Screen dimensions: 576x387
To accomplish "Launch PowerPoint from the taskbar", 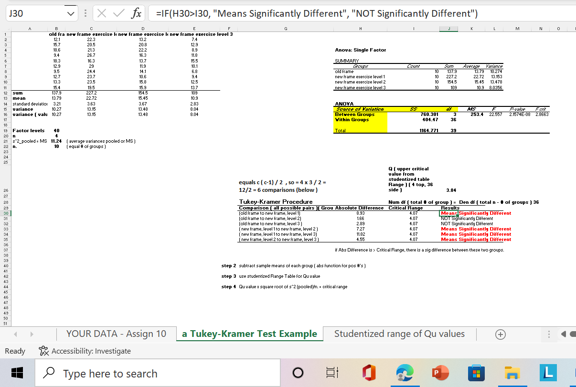I will point(440,372).
